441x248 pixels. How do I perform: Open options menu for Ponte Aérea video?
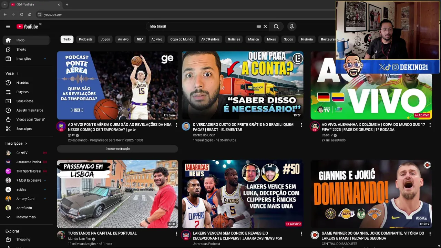tap(176, 125)
